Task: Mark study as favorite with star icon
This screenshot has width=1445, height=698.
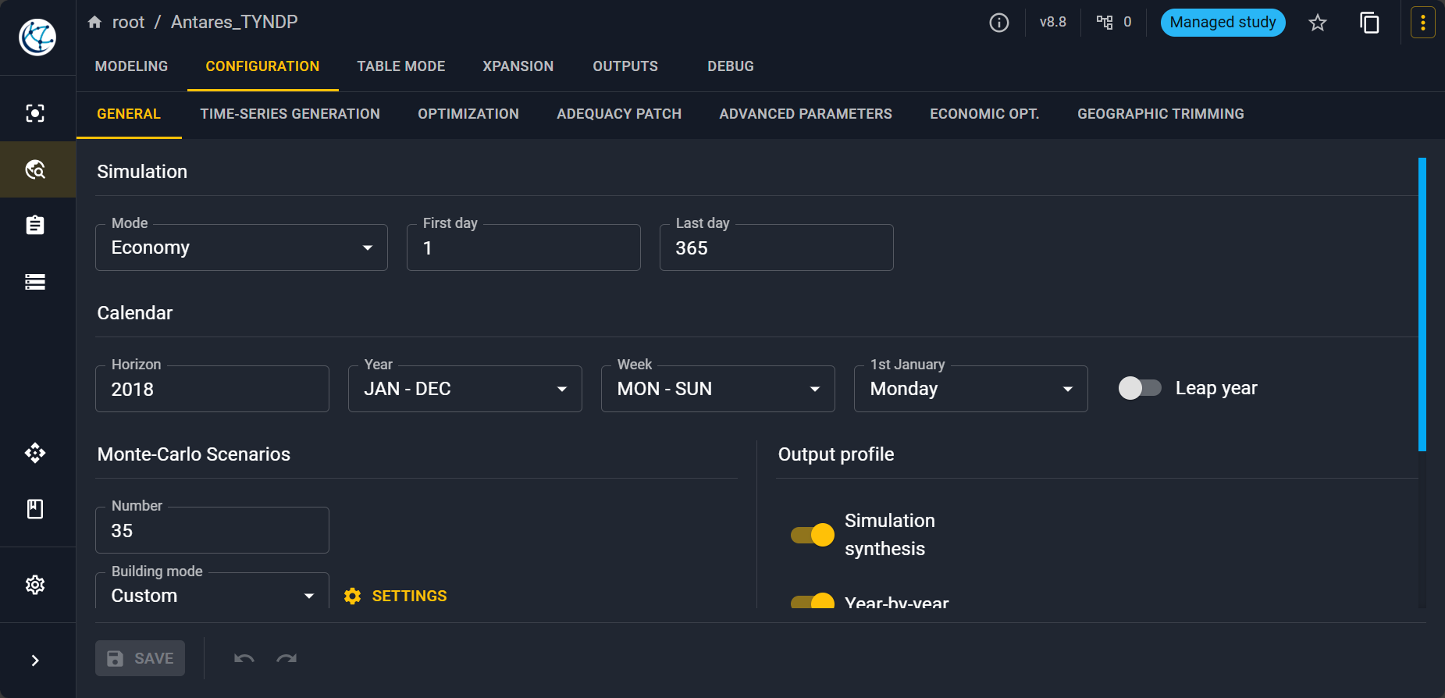Action: [1318, 23]
